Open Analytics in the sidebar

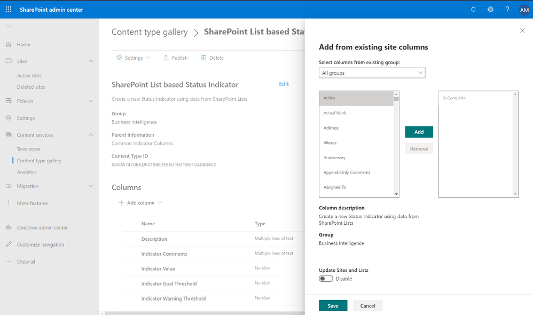27,172
